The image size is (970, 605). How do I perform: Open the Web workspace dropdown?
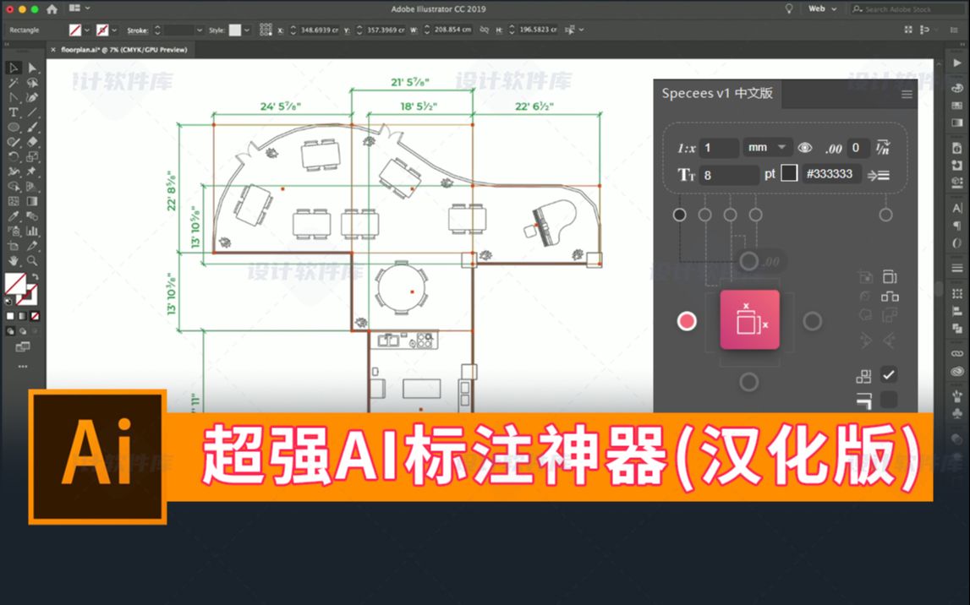[822, 8]
